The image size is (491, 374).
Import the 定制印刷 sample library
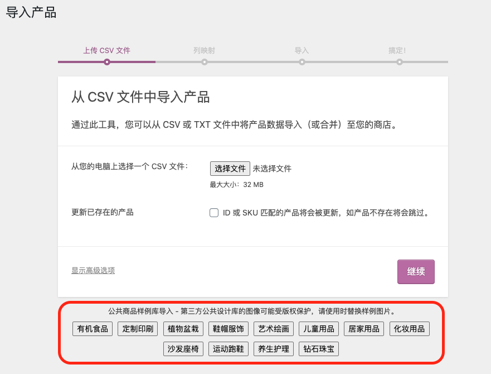click(x=138, y=329)
